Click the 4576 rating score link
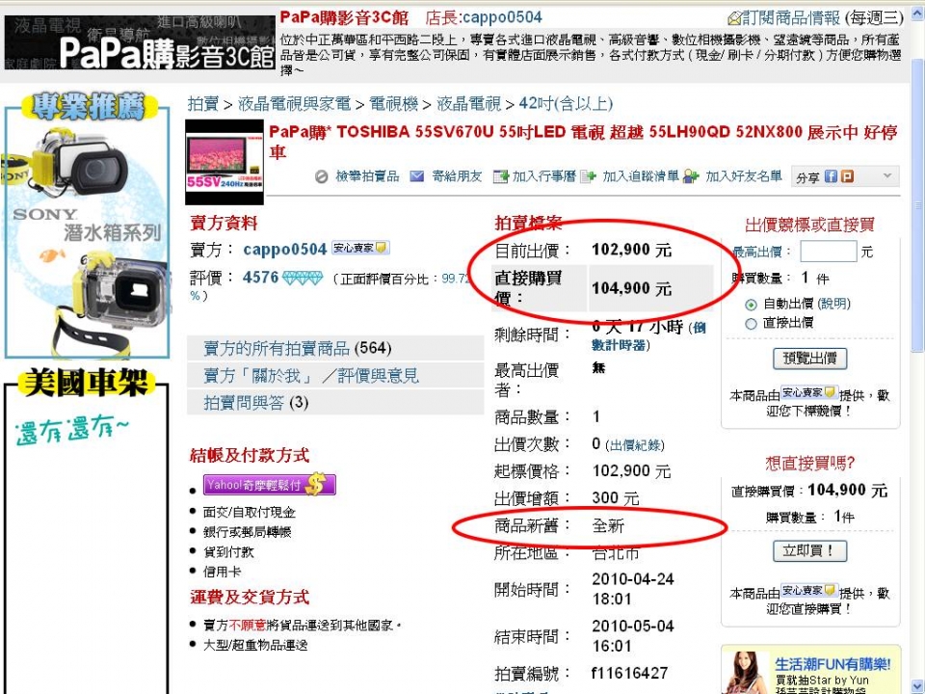Screen dimensions: 925x694 pos(260,277)
